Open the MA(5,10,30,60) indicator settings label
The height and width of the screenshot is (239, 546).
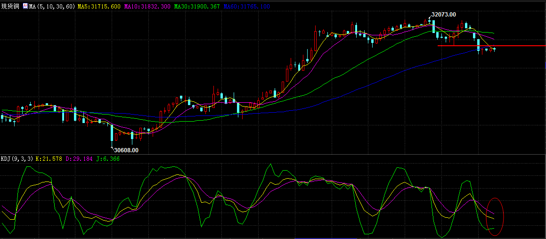(x=53, y=6)
